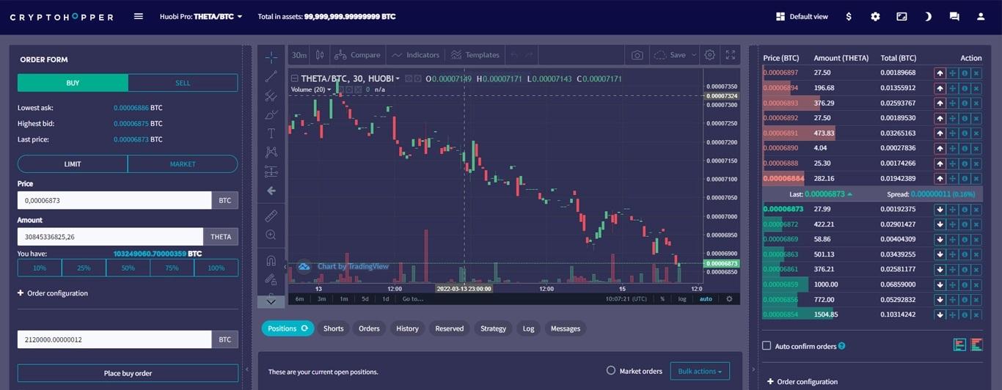Screen dimensions: 1002x390
Task: Expand Order configuration in order form
Action: click(53, 293)
